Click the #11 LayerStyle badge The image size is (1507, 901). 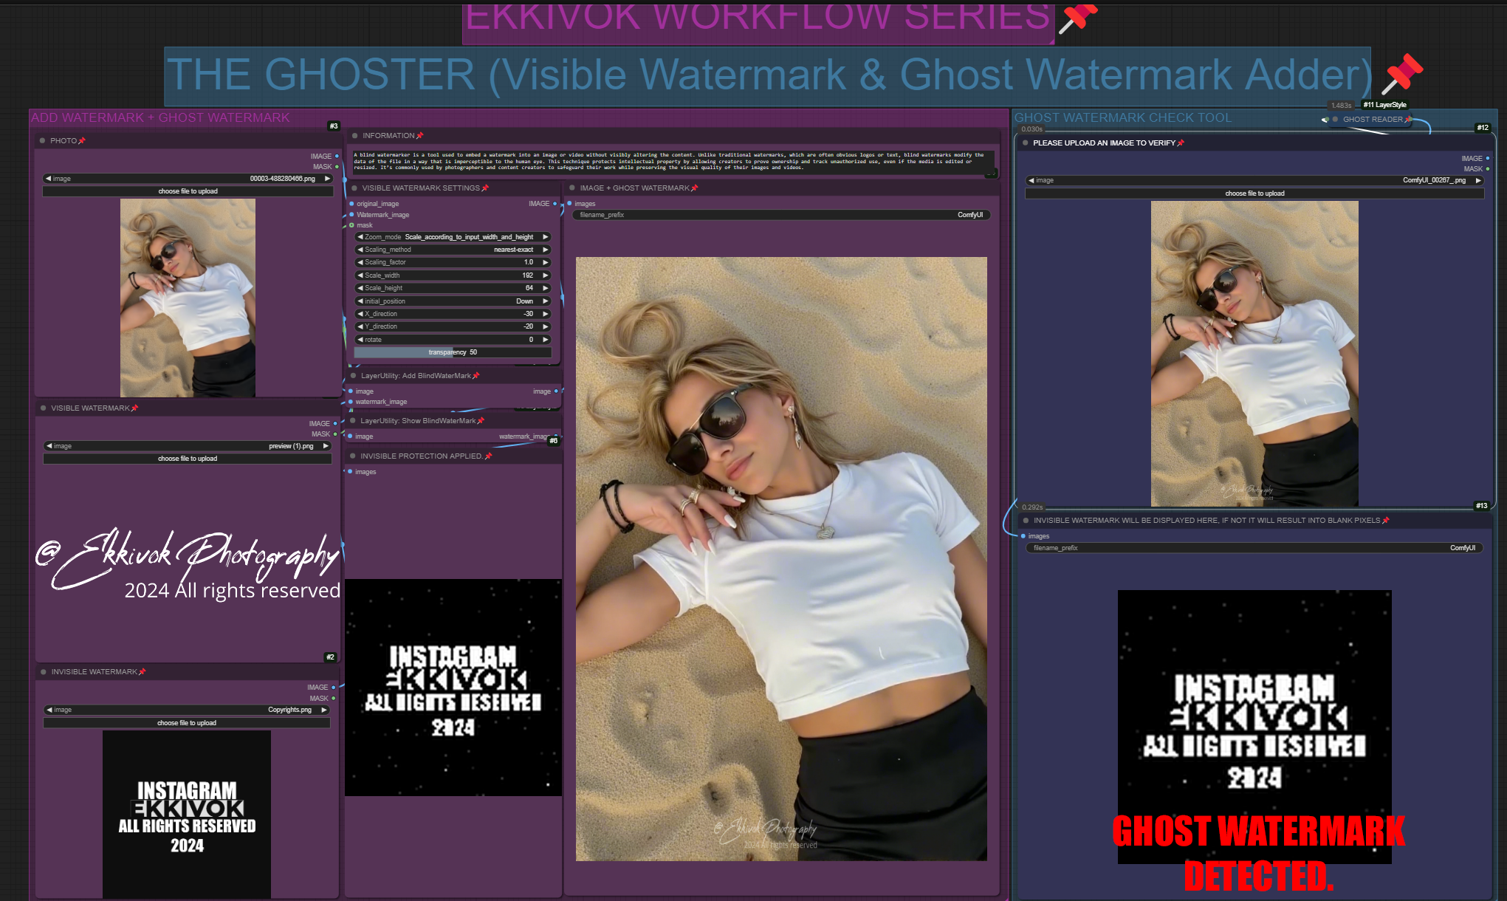click(1384, 105)
